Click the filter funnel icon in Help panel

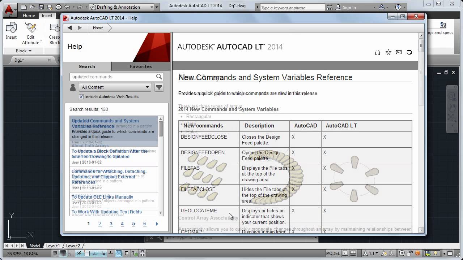click(x=159, y=87)
